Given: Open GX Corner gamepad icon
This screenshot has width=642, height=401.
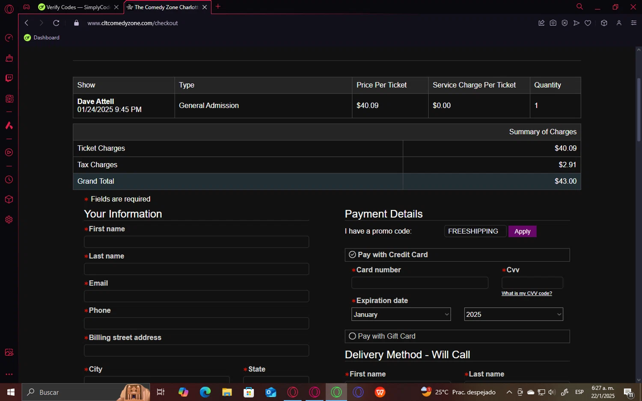Looking at the screenshot, I should pyautogui.click(x=27, y=7).
